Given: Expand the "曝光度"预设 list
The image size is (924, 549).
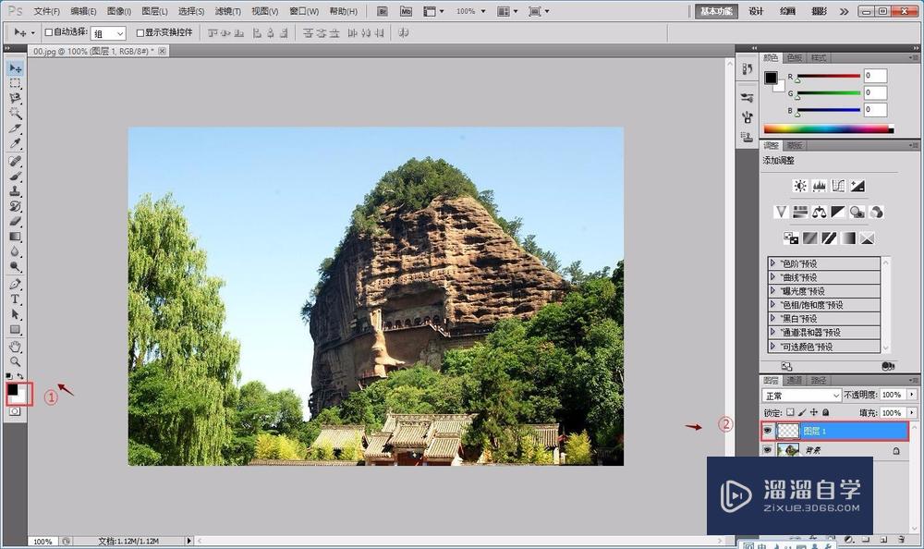Looking at the screenshot, I should click(772, 291).
